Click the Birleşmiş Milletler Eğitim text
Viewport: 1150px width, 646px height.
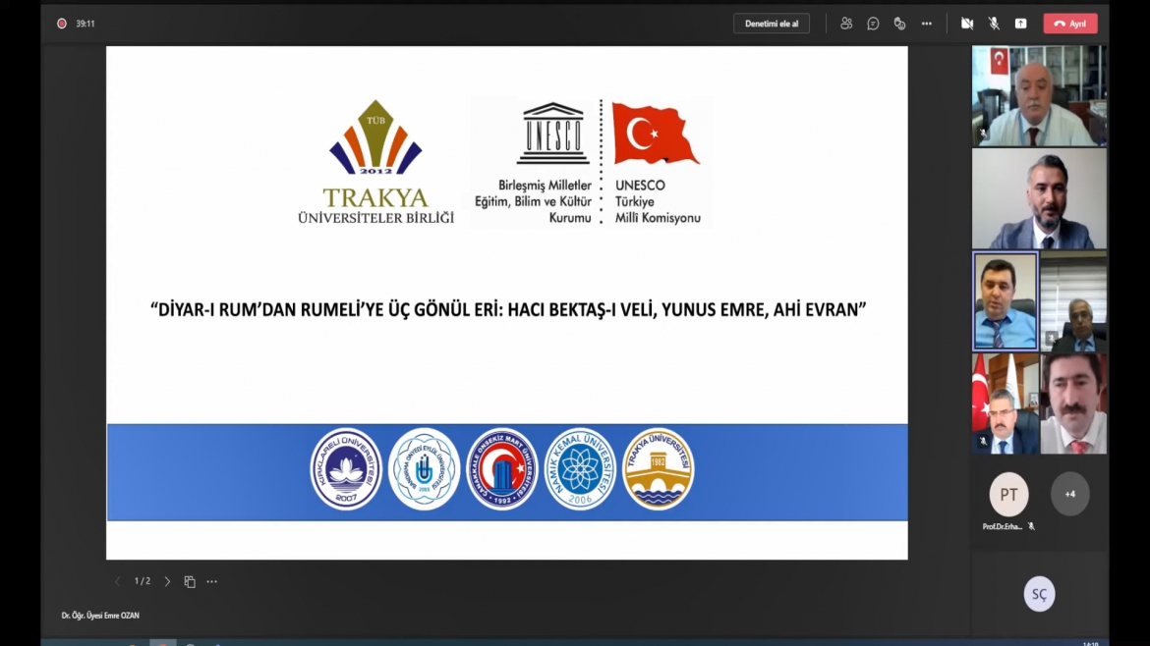[x=533, y=202]
